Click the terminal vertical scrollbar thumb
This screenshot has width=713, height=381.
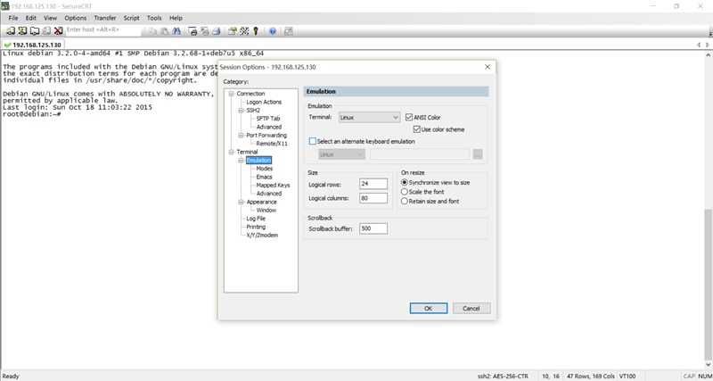pos(708,286)
